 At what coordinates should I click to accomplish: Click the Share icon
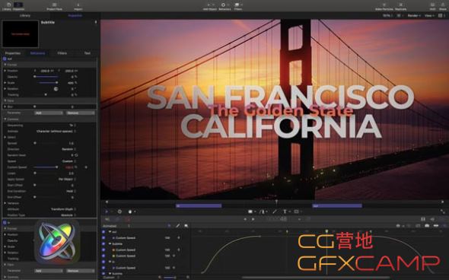click(x=443, y=6)
